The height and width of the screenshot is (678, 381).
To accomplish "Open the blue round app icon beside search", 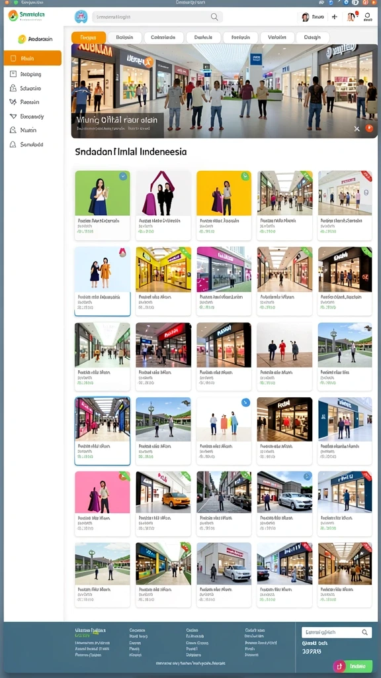I will pos(81,17).
